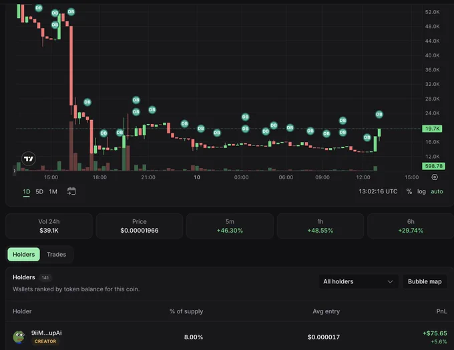
Task: Click the +$75.65 PnL value
Action: pyautogui.click(x=435, y=333)
